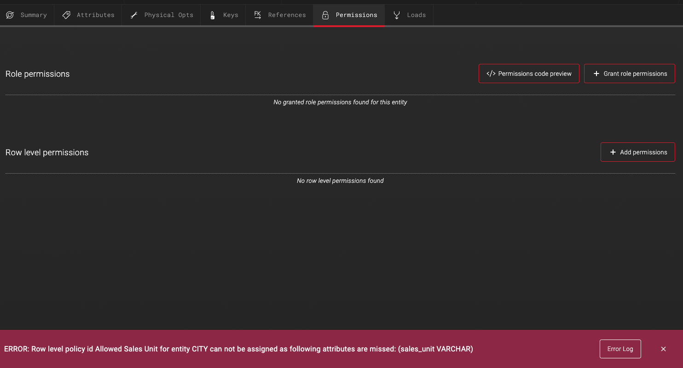This screenshot has height=368, width=683.
Task: Click the wrench icon on Physical Opts tab
Action: coord(133,15)
